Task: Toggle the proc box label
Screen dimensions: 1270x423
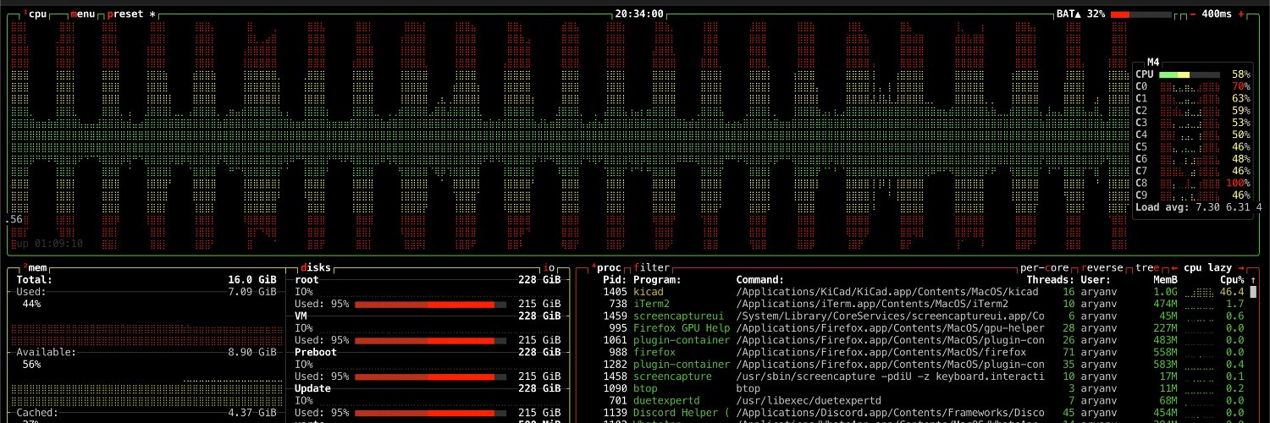Action: pyautogui.click(x=606, y=267)
